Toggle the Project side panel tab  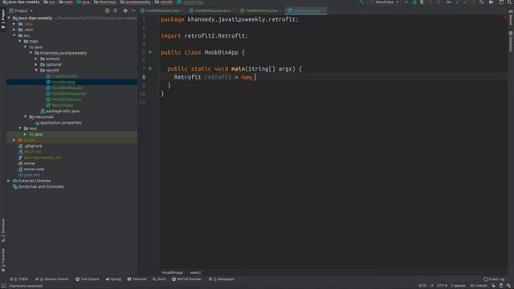3,19
